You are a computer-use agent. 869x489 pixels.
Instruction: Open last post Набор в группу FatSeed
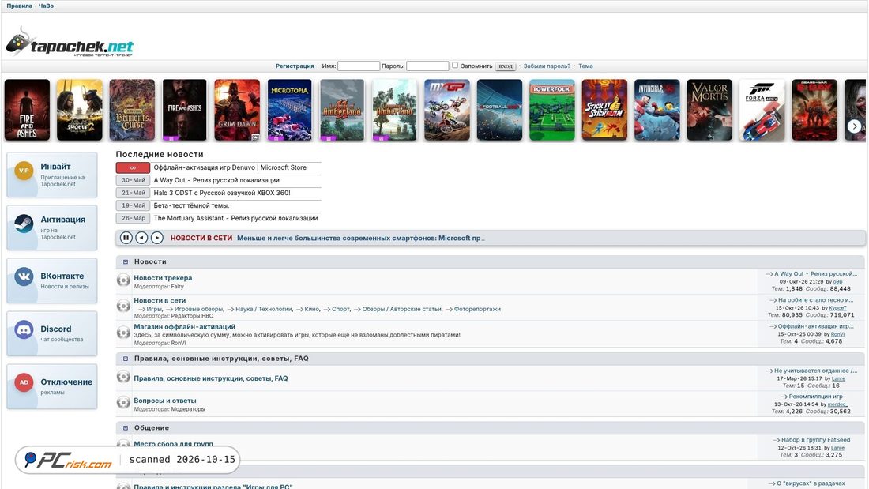point(816,440)
